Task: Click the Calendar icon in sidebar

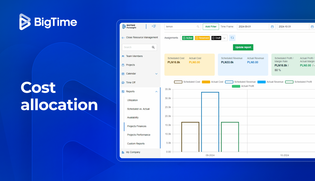Action: click(x=123, y=74)
